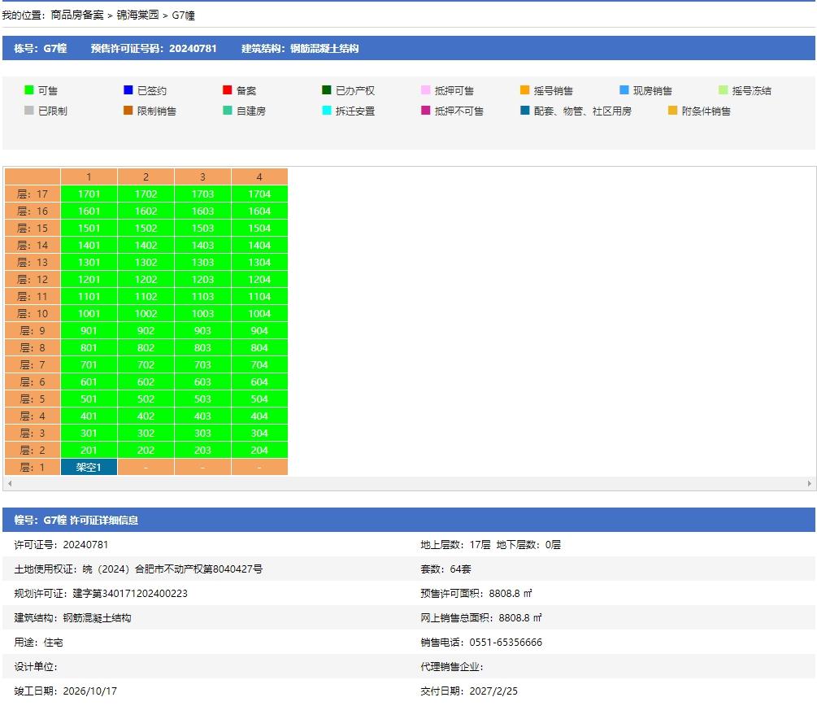
Task: Open unit 1701 details
Action: coord(89,194)
